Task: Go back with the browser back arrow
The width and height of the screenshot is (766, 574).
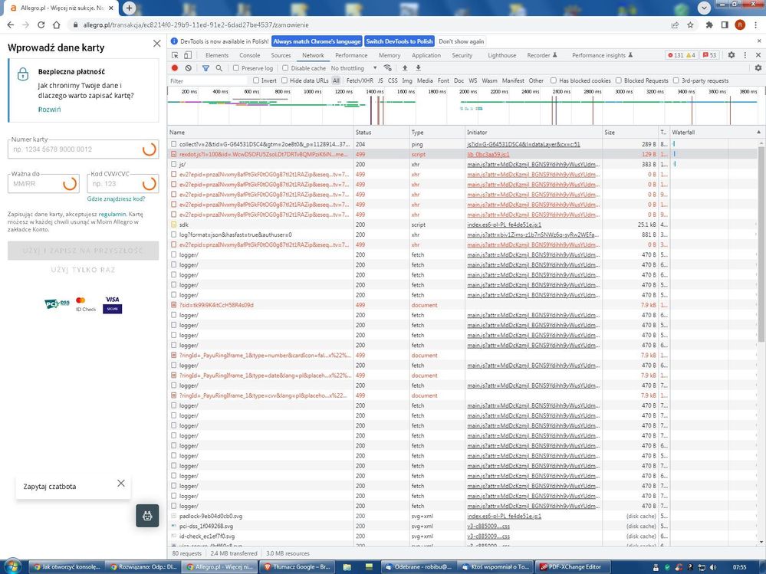Action: point(11,25)
